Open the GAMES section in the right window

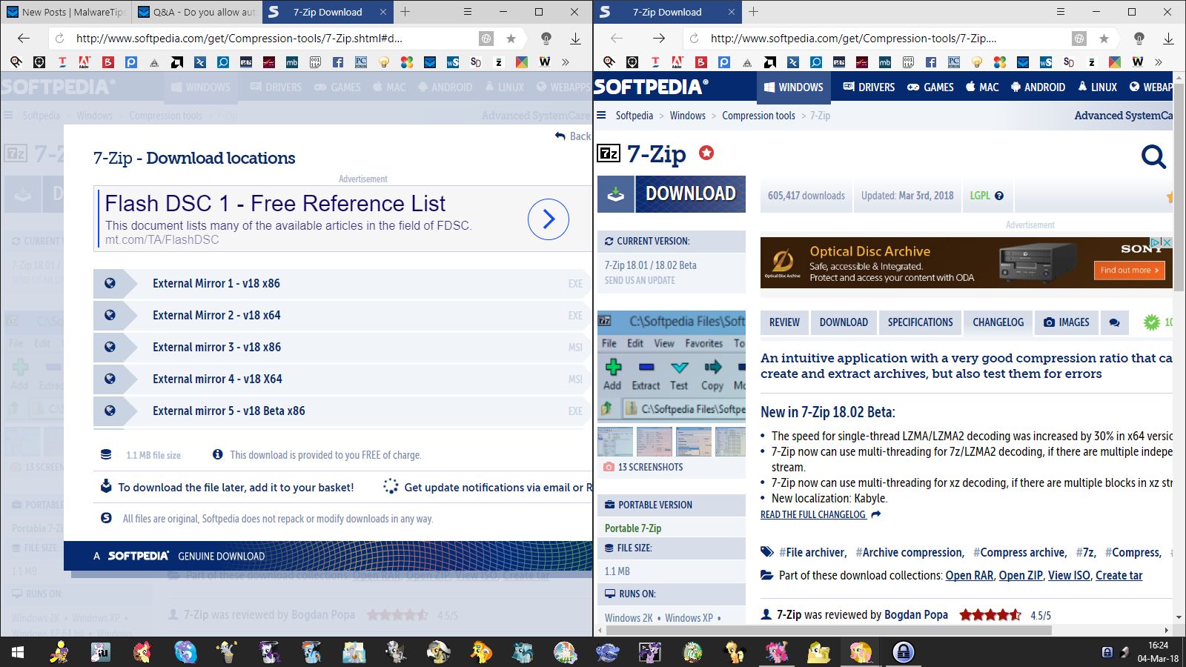[931, 87]
